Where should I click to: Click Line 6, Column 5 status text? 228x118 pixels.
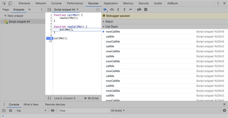click(65, 98)
